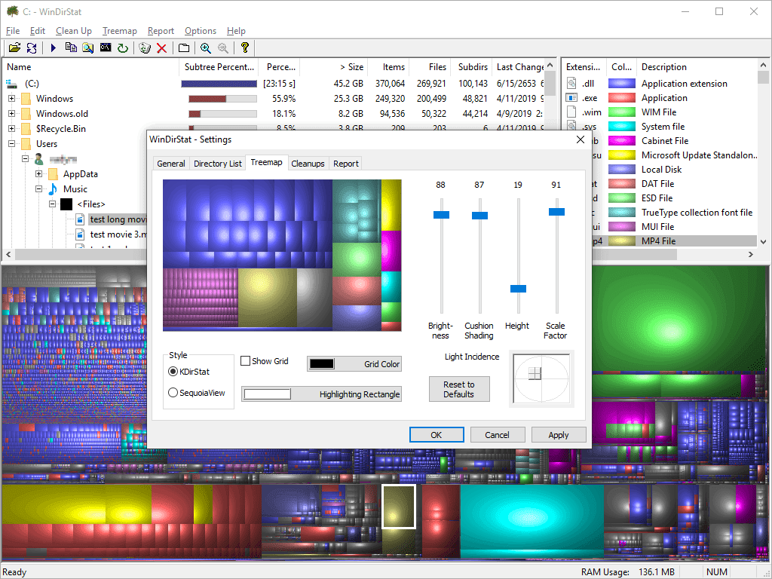The width and height of the screenshot is (772, 579).
Task: Click the extension list scroll down arrow
Action: coord(763,241)
